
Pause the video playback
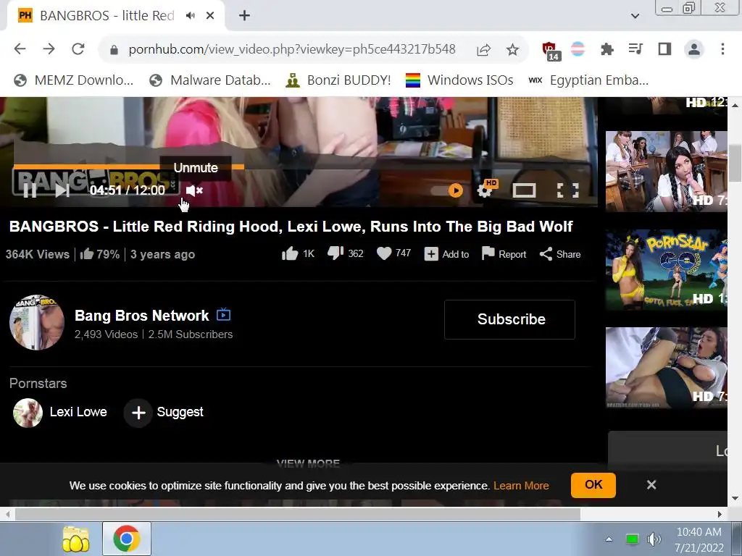tap(30, 190)
